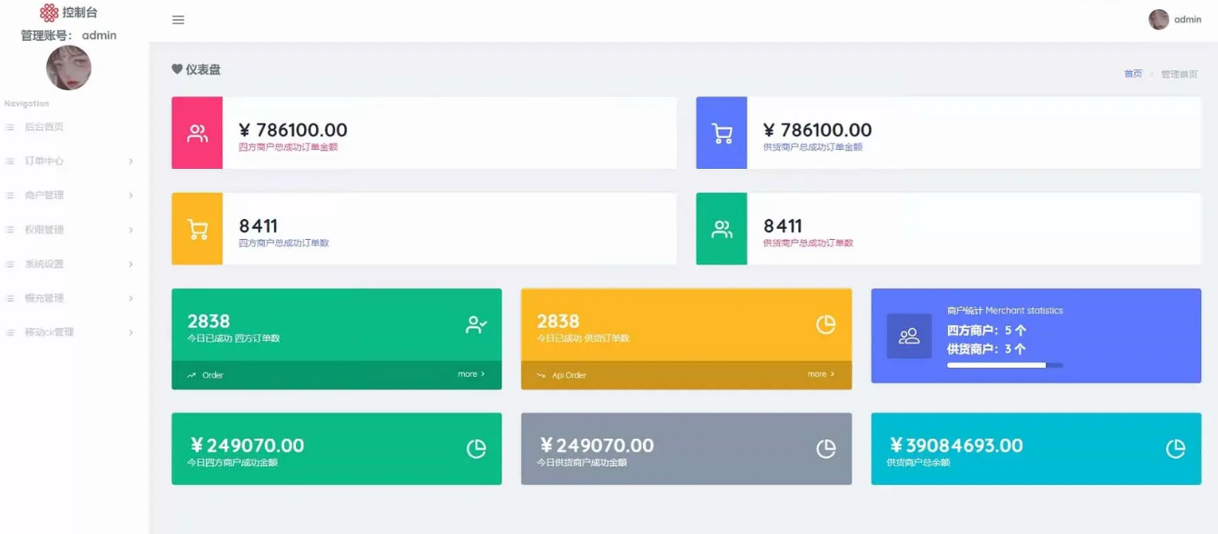Click the merchant statistics progress bar
The width and height of the screenshot is (1218, 534).
pyautogui.click(x=1005, y=365)
